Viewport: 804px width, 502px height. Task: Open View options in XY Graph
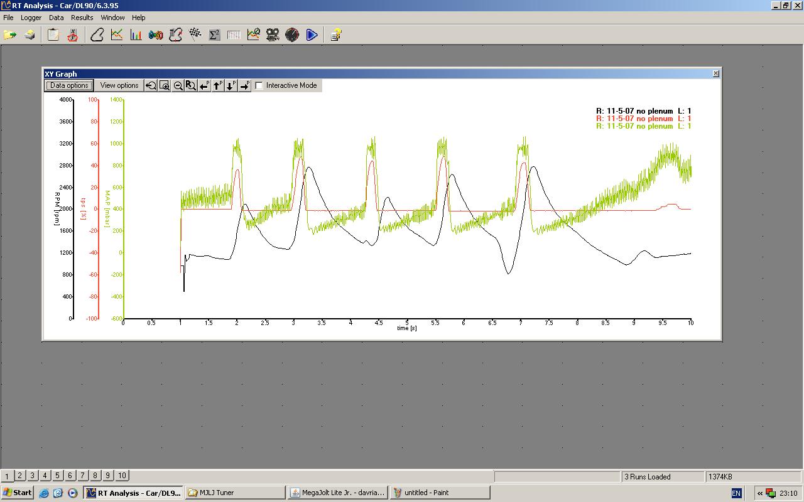pyautogui.click(x=119, y=85)
